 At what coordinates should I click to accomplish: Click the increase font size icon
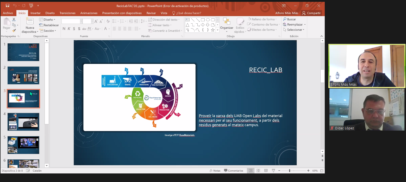pos(96,21)
